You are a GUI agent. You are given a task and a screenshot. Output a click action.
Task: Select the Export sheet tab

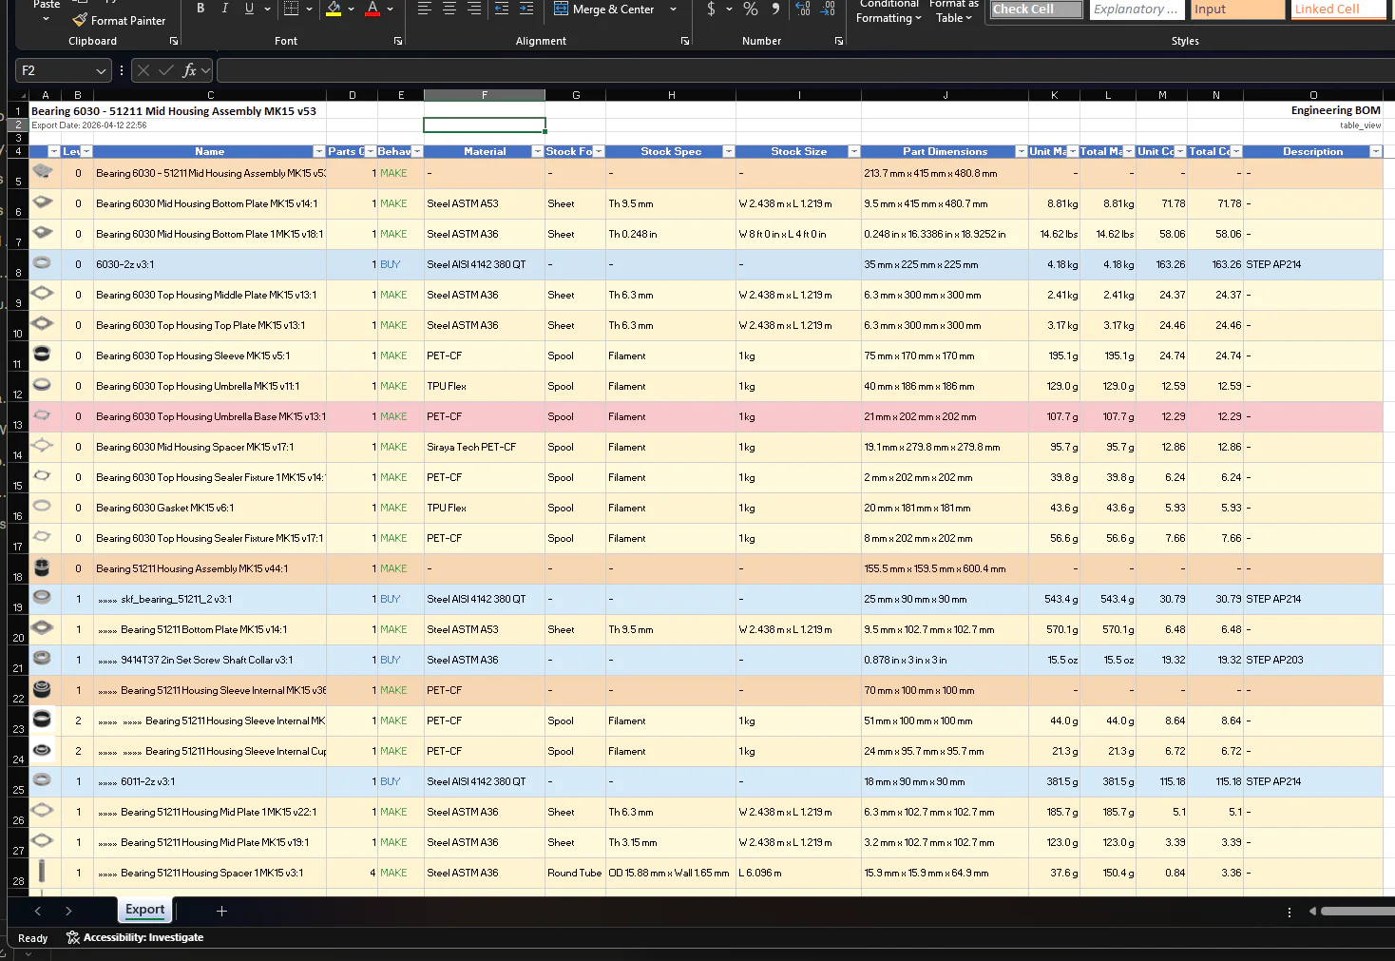[x=145, y=910]
